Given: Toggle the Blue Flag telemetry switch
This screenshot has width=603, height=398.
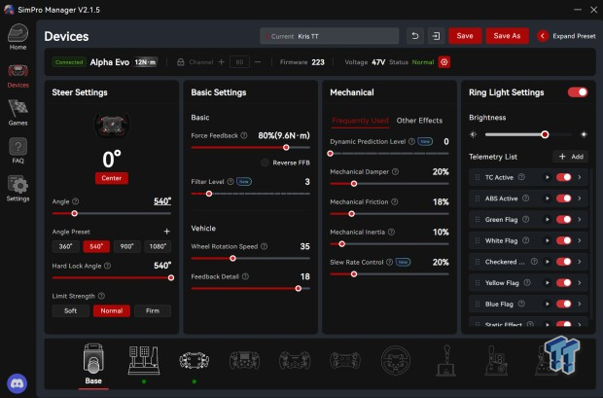Looking at the screenshot, I should pos(563,304).
